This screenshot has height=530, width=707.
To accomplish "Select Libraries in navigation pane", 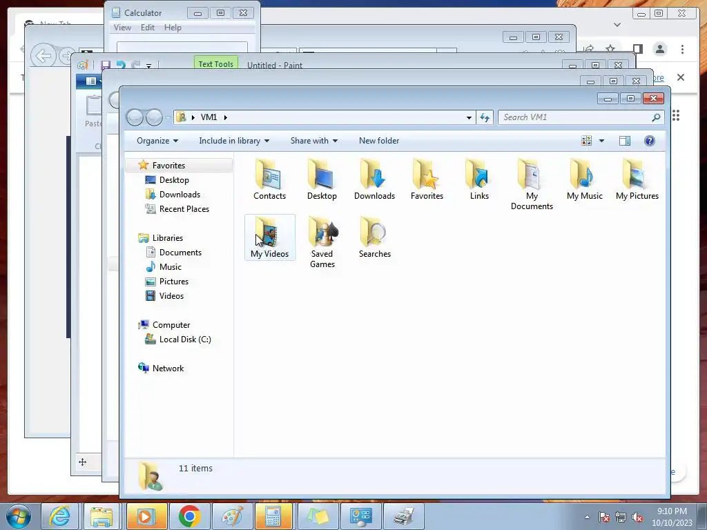I will pos(167,238).
